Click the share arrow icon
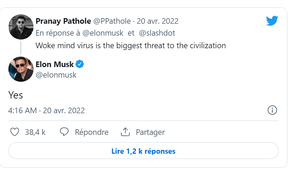This screenshot has height=174, width=294. [x=125, y=132]
